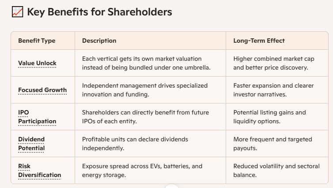Image resolution: width=333 pixels, height=188 pixels.
Task: Click the Dividend Potential underlined term
Action: pyautogui.click(x=31, y=144)
